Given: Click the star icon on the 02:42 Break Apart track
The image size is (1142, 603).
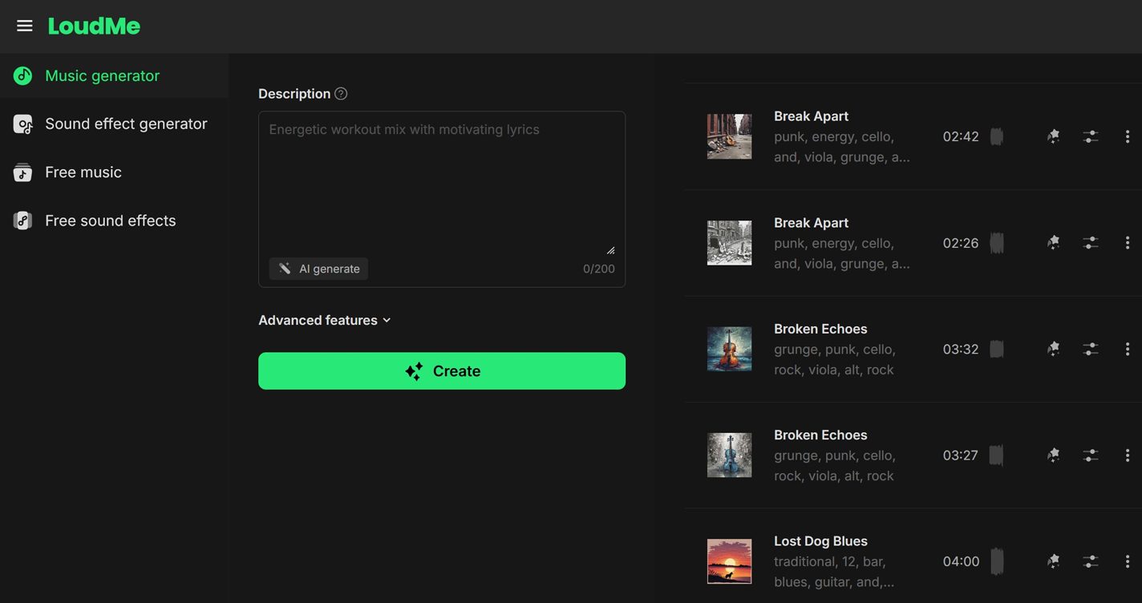Looking at the screenshot, I should coord(1053,136).
